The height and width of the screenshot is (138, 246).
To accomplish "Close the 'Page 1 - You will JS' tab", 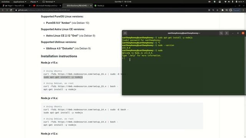I will tap(30, 6).
